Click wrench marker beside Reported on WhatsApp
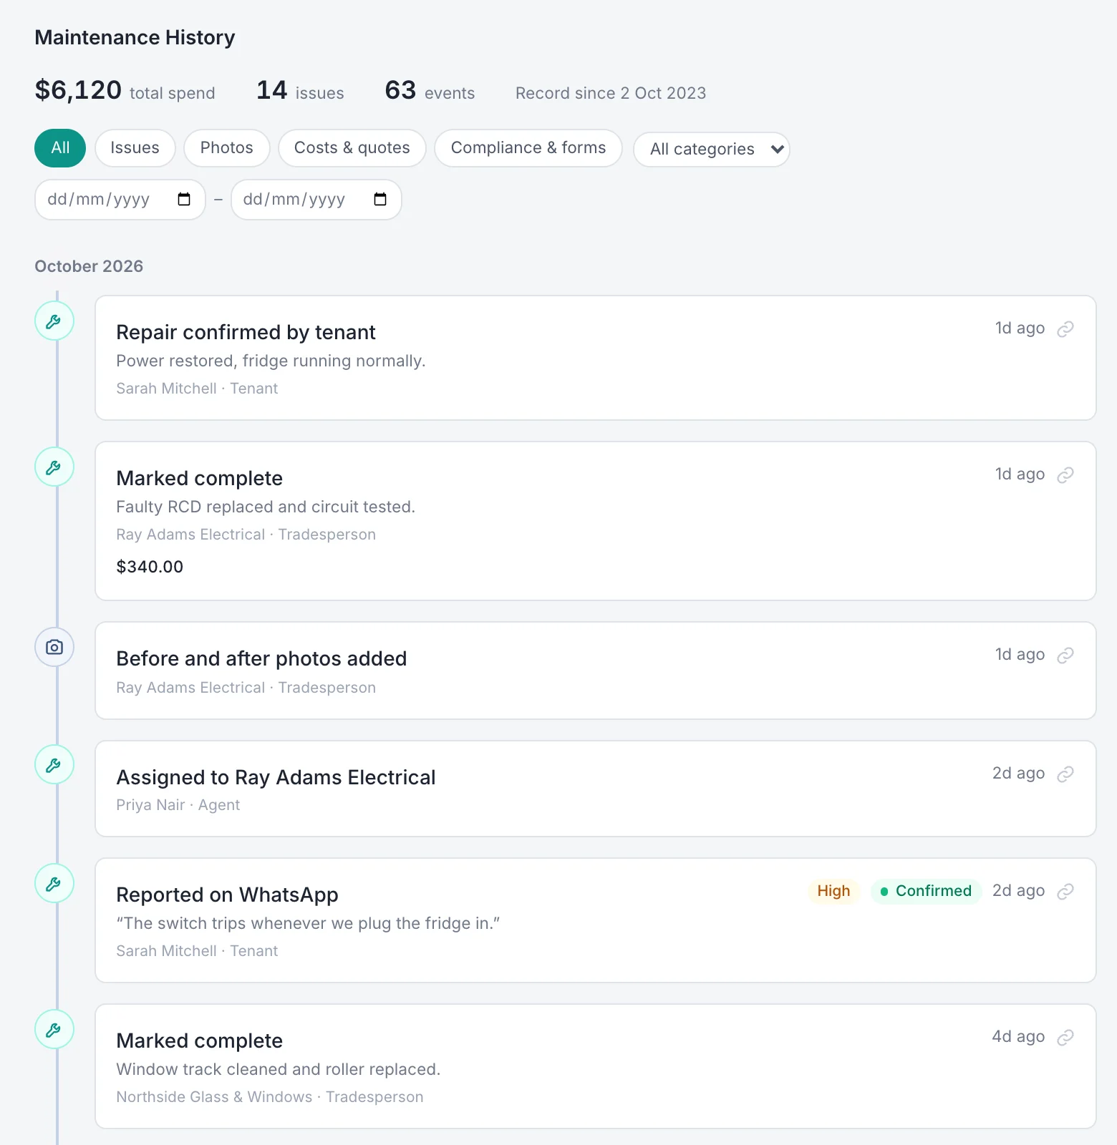 coord(54,884)
